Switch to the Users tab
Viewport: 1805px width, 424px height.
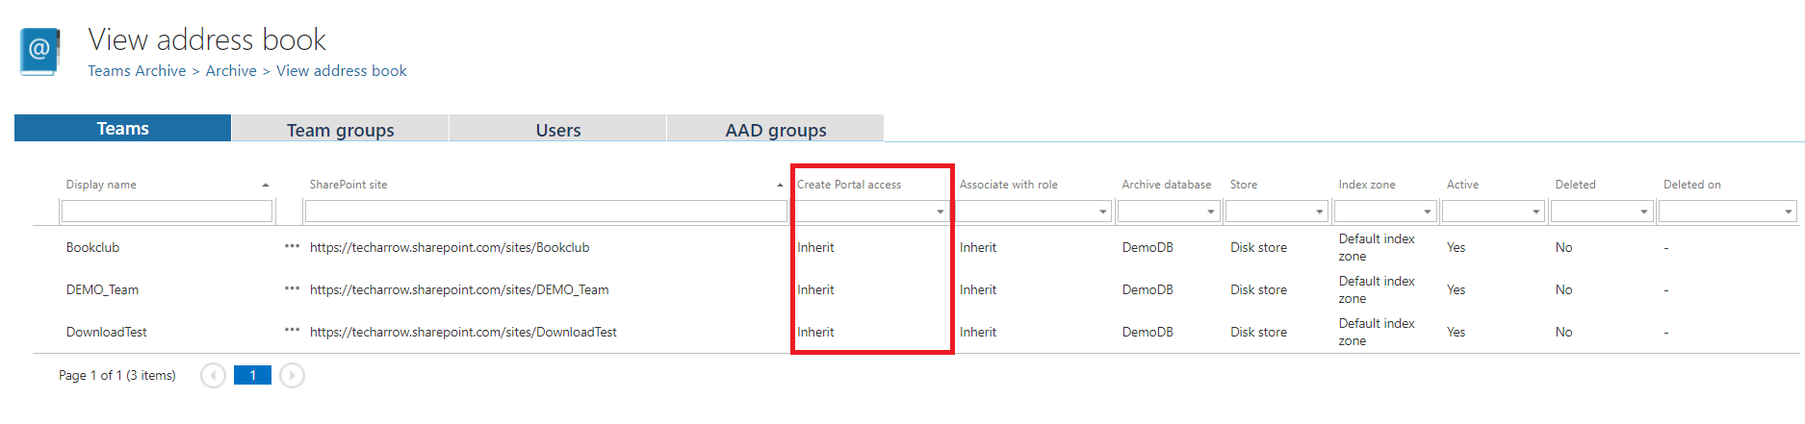tap(557, 130)
